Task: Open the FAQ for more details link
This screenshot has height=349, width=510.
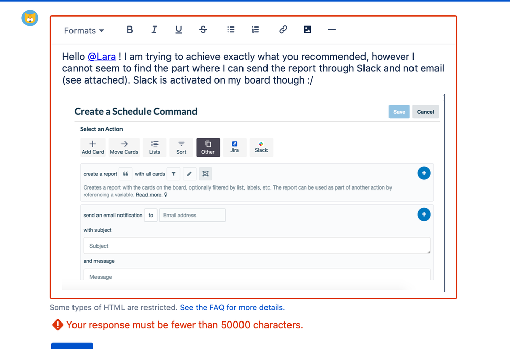Action: (232, 307)
